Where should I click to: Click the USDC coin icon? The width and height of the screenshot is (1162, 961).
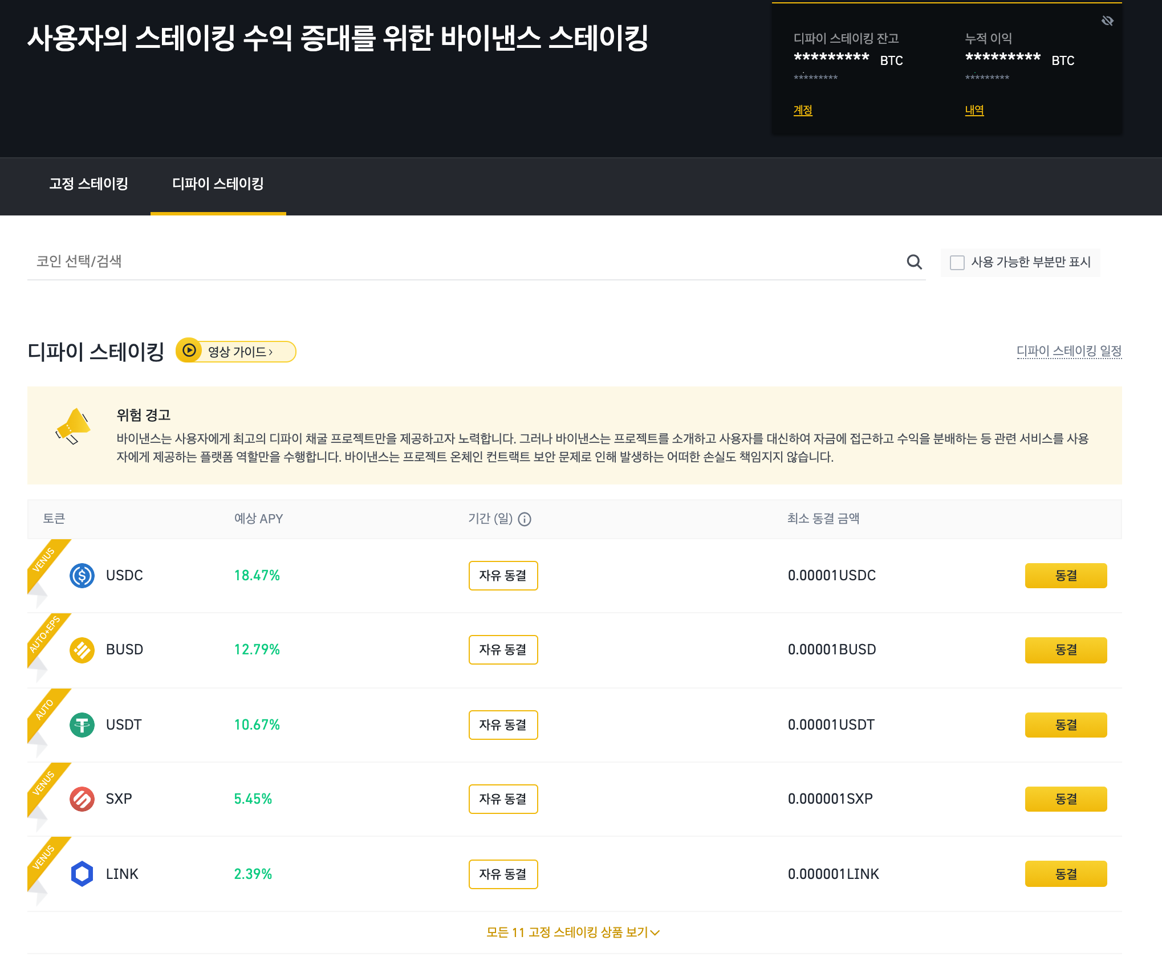coord(82,576)
